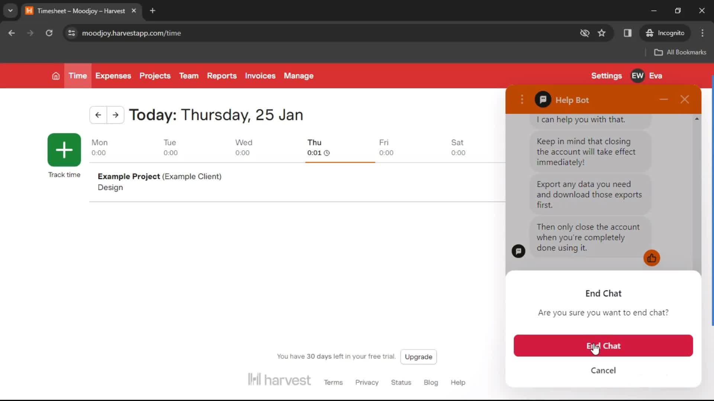Screen dimensions: 714x401
Task: Open the Projects tab
Action: click(155, 76)
